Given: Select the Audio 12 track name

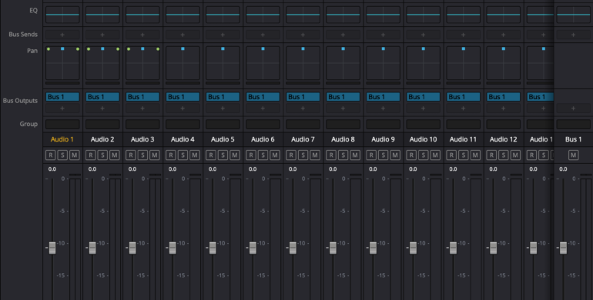Looking at the screenshot, I should [504, 139].
